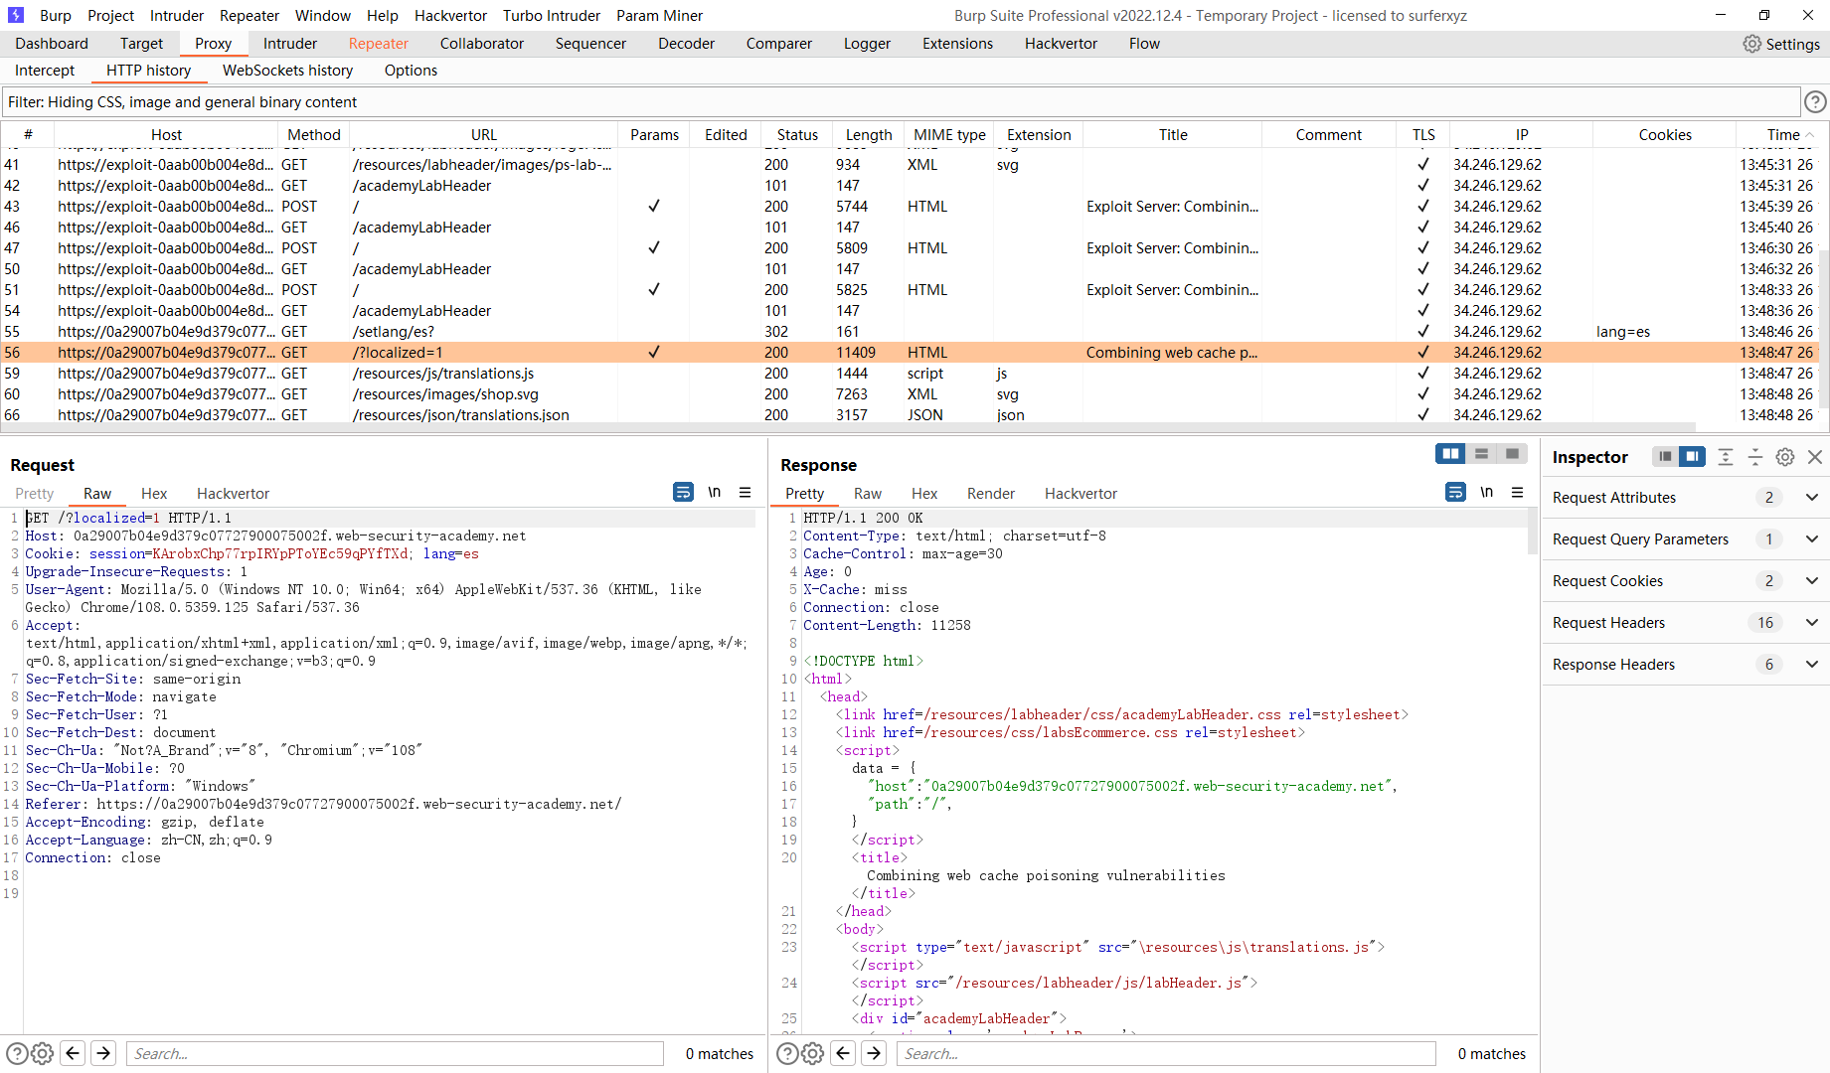Click Response search help icon

pos(787,1054)
